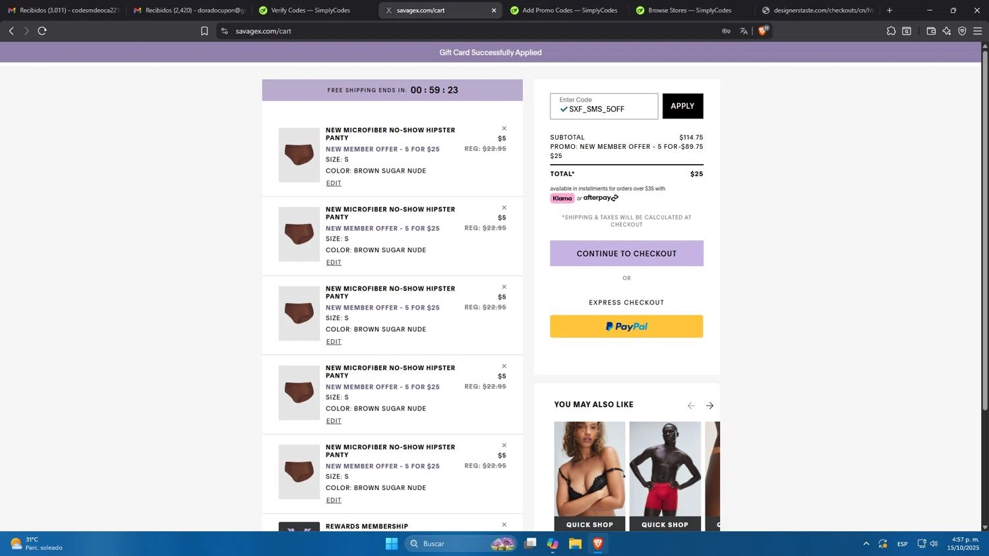989x556 pixels.
Task: Open Brave VPN shield icon
Action: point(962,31)
